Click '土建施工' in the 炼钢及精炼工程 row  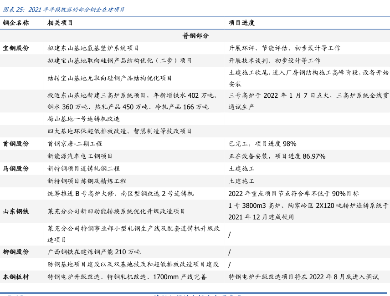tap(241, 181)
